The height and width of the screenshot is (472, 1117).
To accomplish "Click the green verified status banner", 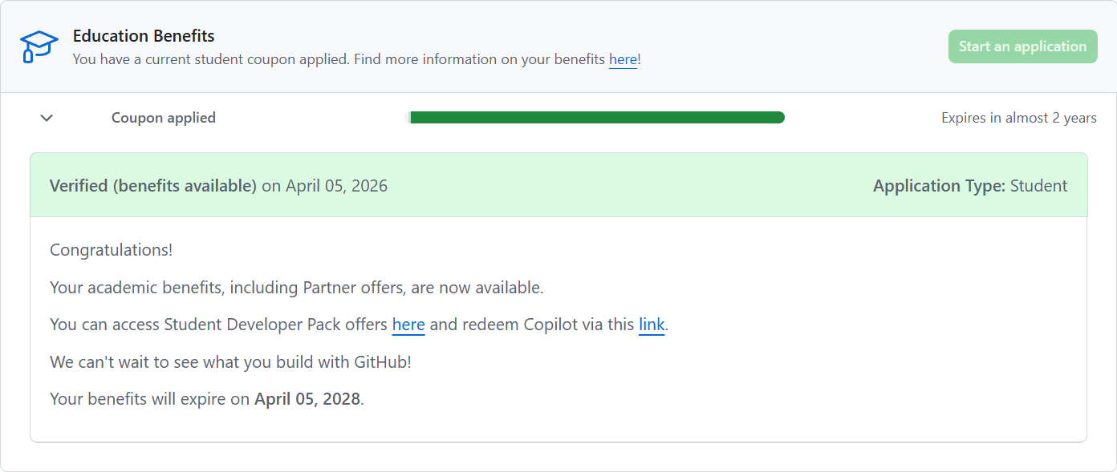I will click(558, 185).
